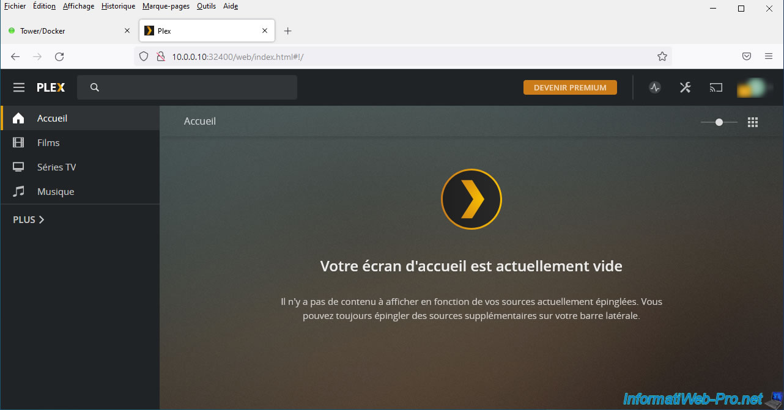Click the DEVENIR PREMIUM button
The image size is (784, 410).
coord(570,87)
